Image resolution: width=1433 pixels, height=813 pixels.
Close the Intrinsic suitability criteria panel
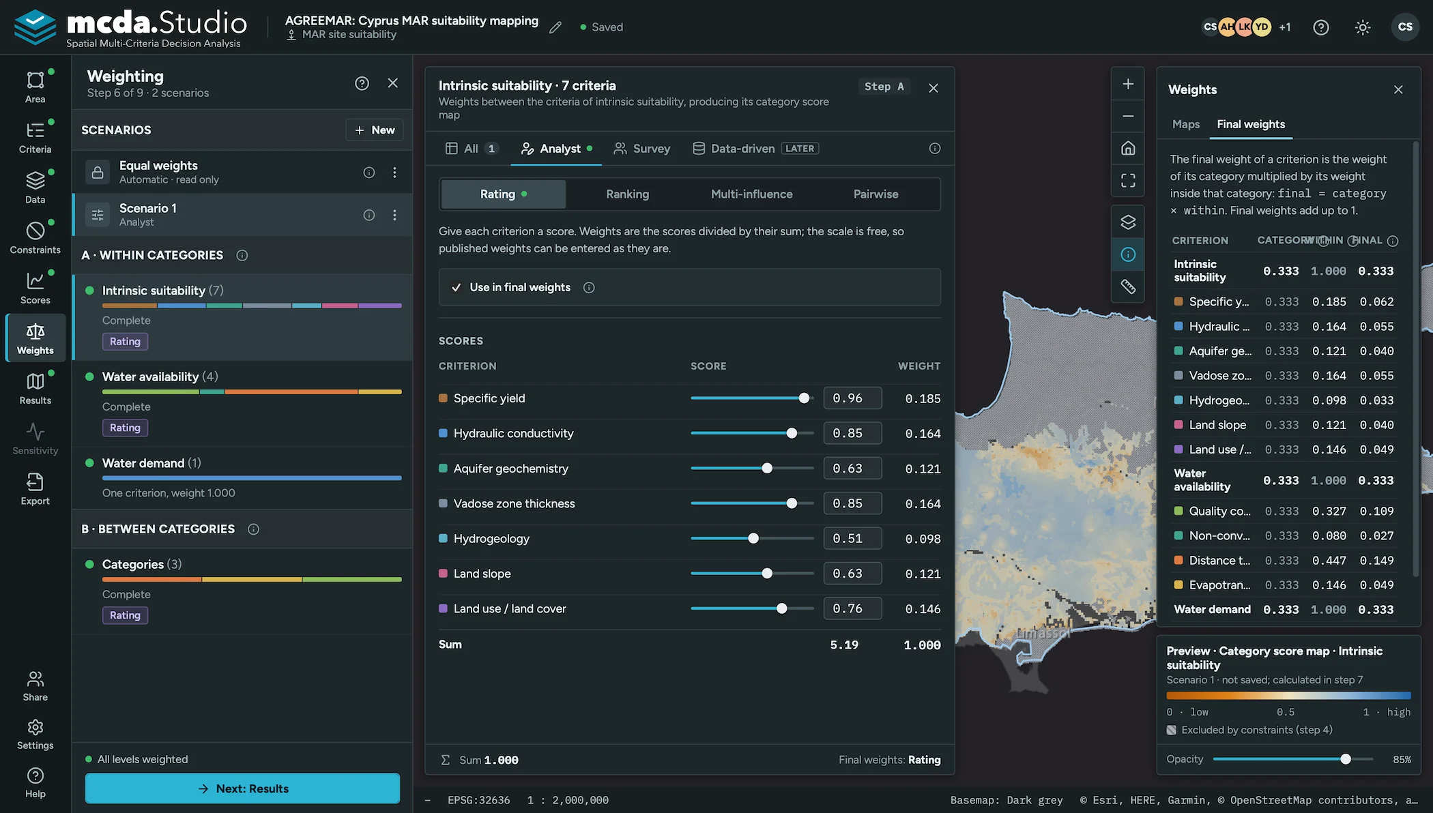point(933,88)
